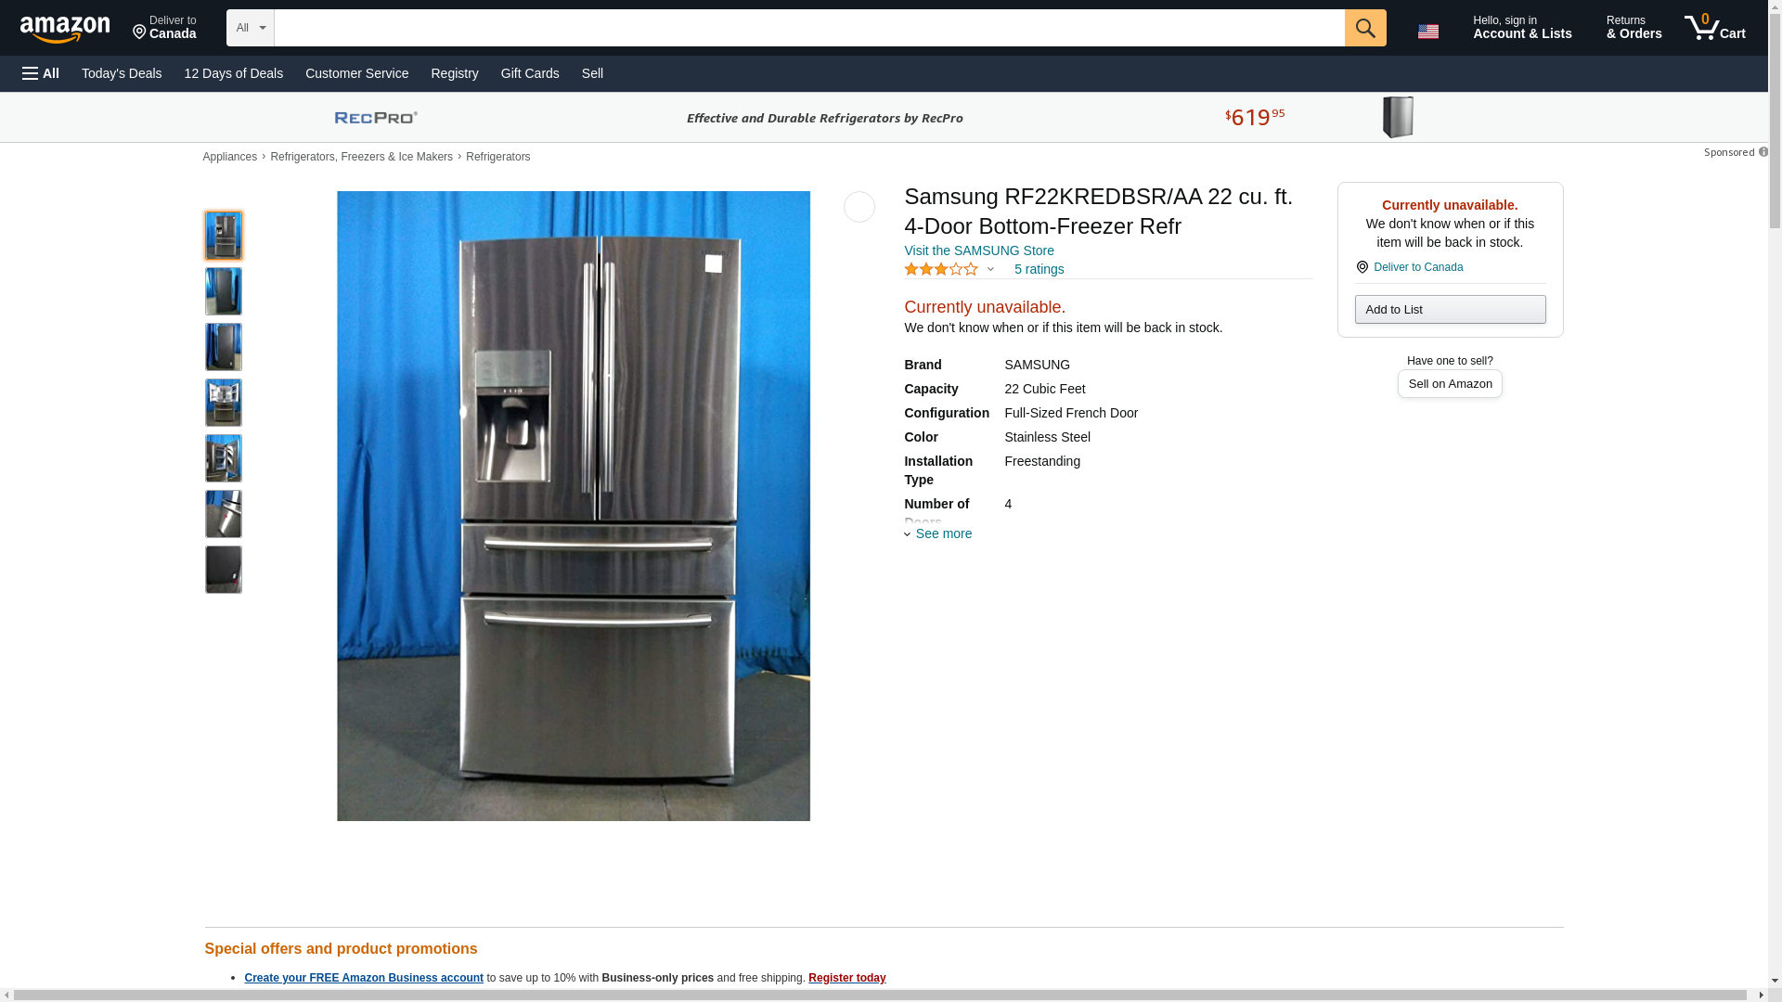Screen dimensions: 1782x1002
Task: Select the second product thumbnail image
Action: tap(223, 291)
